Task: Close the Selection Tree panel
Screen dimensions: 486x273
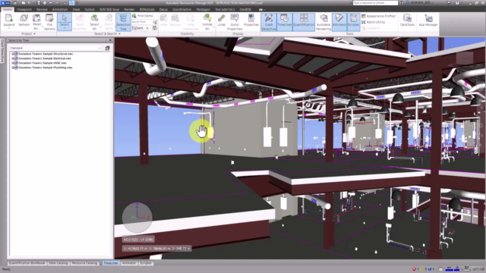Action: click(x=110, y=40)
